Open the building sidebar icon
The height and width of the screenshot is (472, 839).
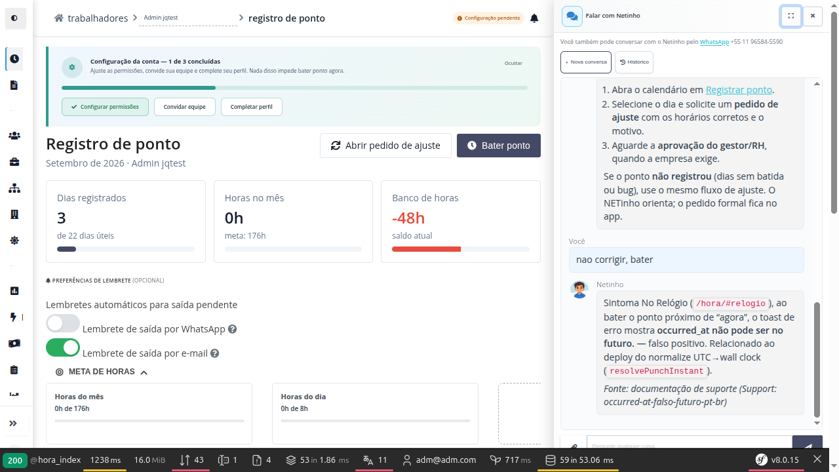14,214
